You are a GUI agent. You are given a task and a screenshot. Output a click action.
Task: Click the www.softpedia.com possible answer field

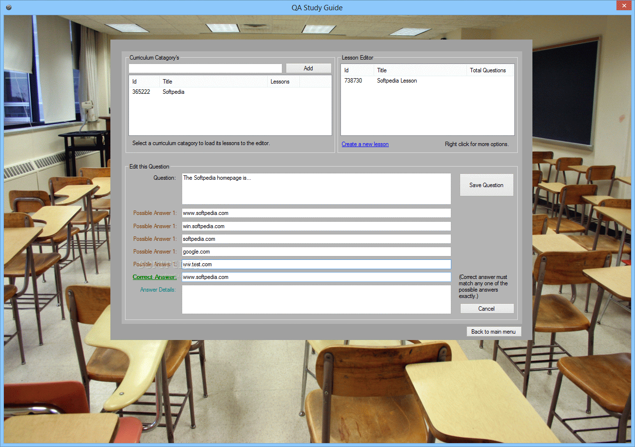[317, 213]
